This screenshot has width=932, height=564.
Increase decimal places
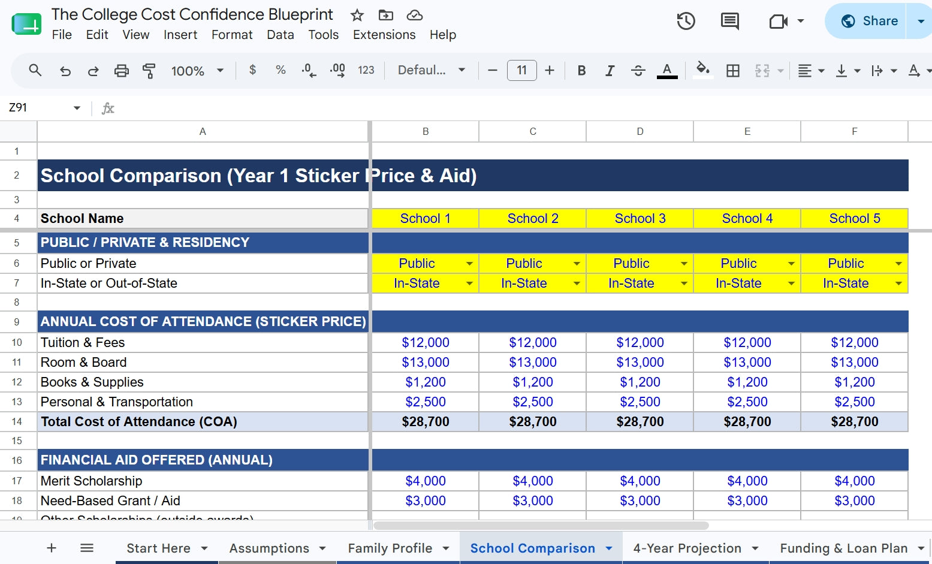(337, 71)
